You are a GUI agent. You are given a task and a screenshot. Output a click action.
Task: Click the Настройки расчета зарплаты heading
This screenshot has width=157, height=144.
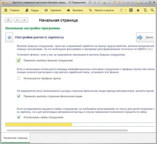click(x=39, y=37)
